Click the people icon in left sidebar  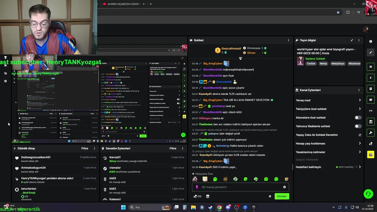click(x=5, y=73)
